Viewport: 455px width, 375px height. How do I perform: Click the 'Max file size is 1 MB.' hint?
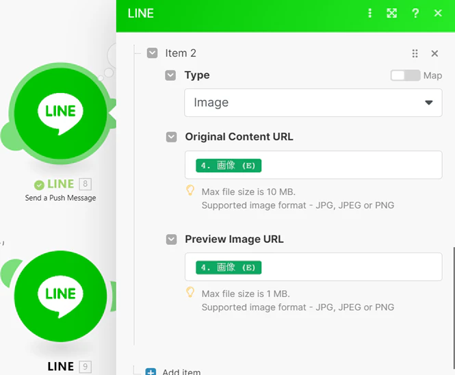click(246, 294)
